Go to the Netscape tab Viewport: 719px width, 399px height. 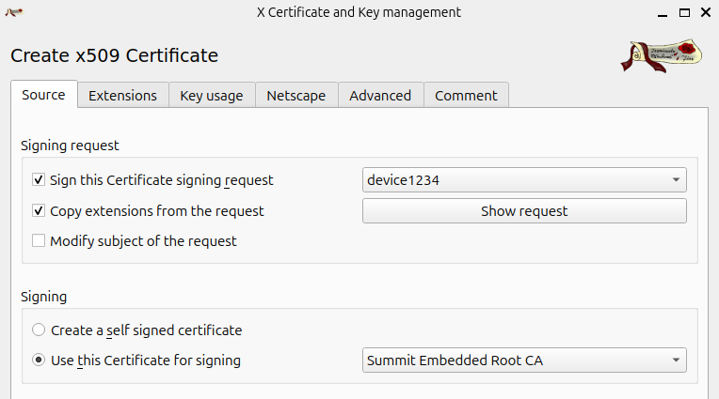click(296, 96)
